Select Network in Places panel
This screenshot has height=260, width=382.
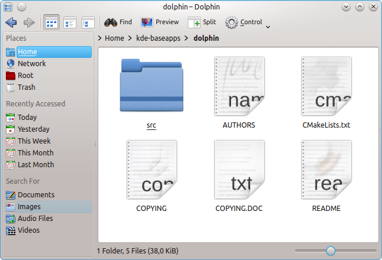coord(31,64)
